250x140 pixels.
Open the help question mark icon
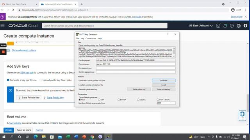point(232,26)
